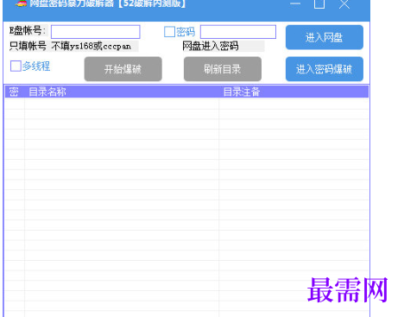Screen dimensions: 404x317
Task: Click the 目录注备 column header
Action: (x=294, y=92)
